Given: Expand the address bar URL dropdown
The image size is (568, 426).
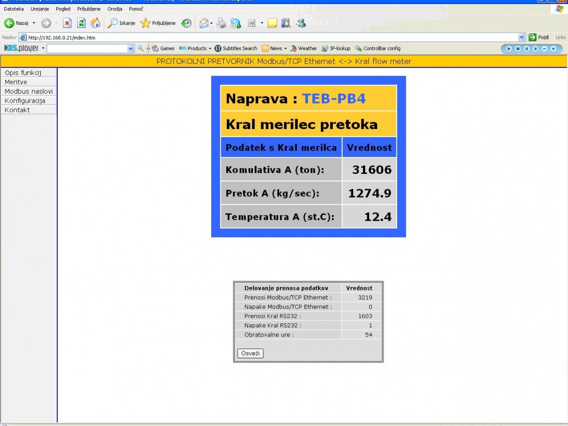Looking at the screenshot, I should [522, 37].
